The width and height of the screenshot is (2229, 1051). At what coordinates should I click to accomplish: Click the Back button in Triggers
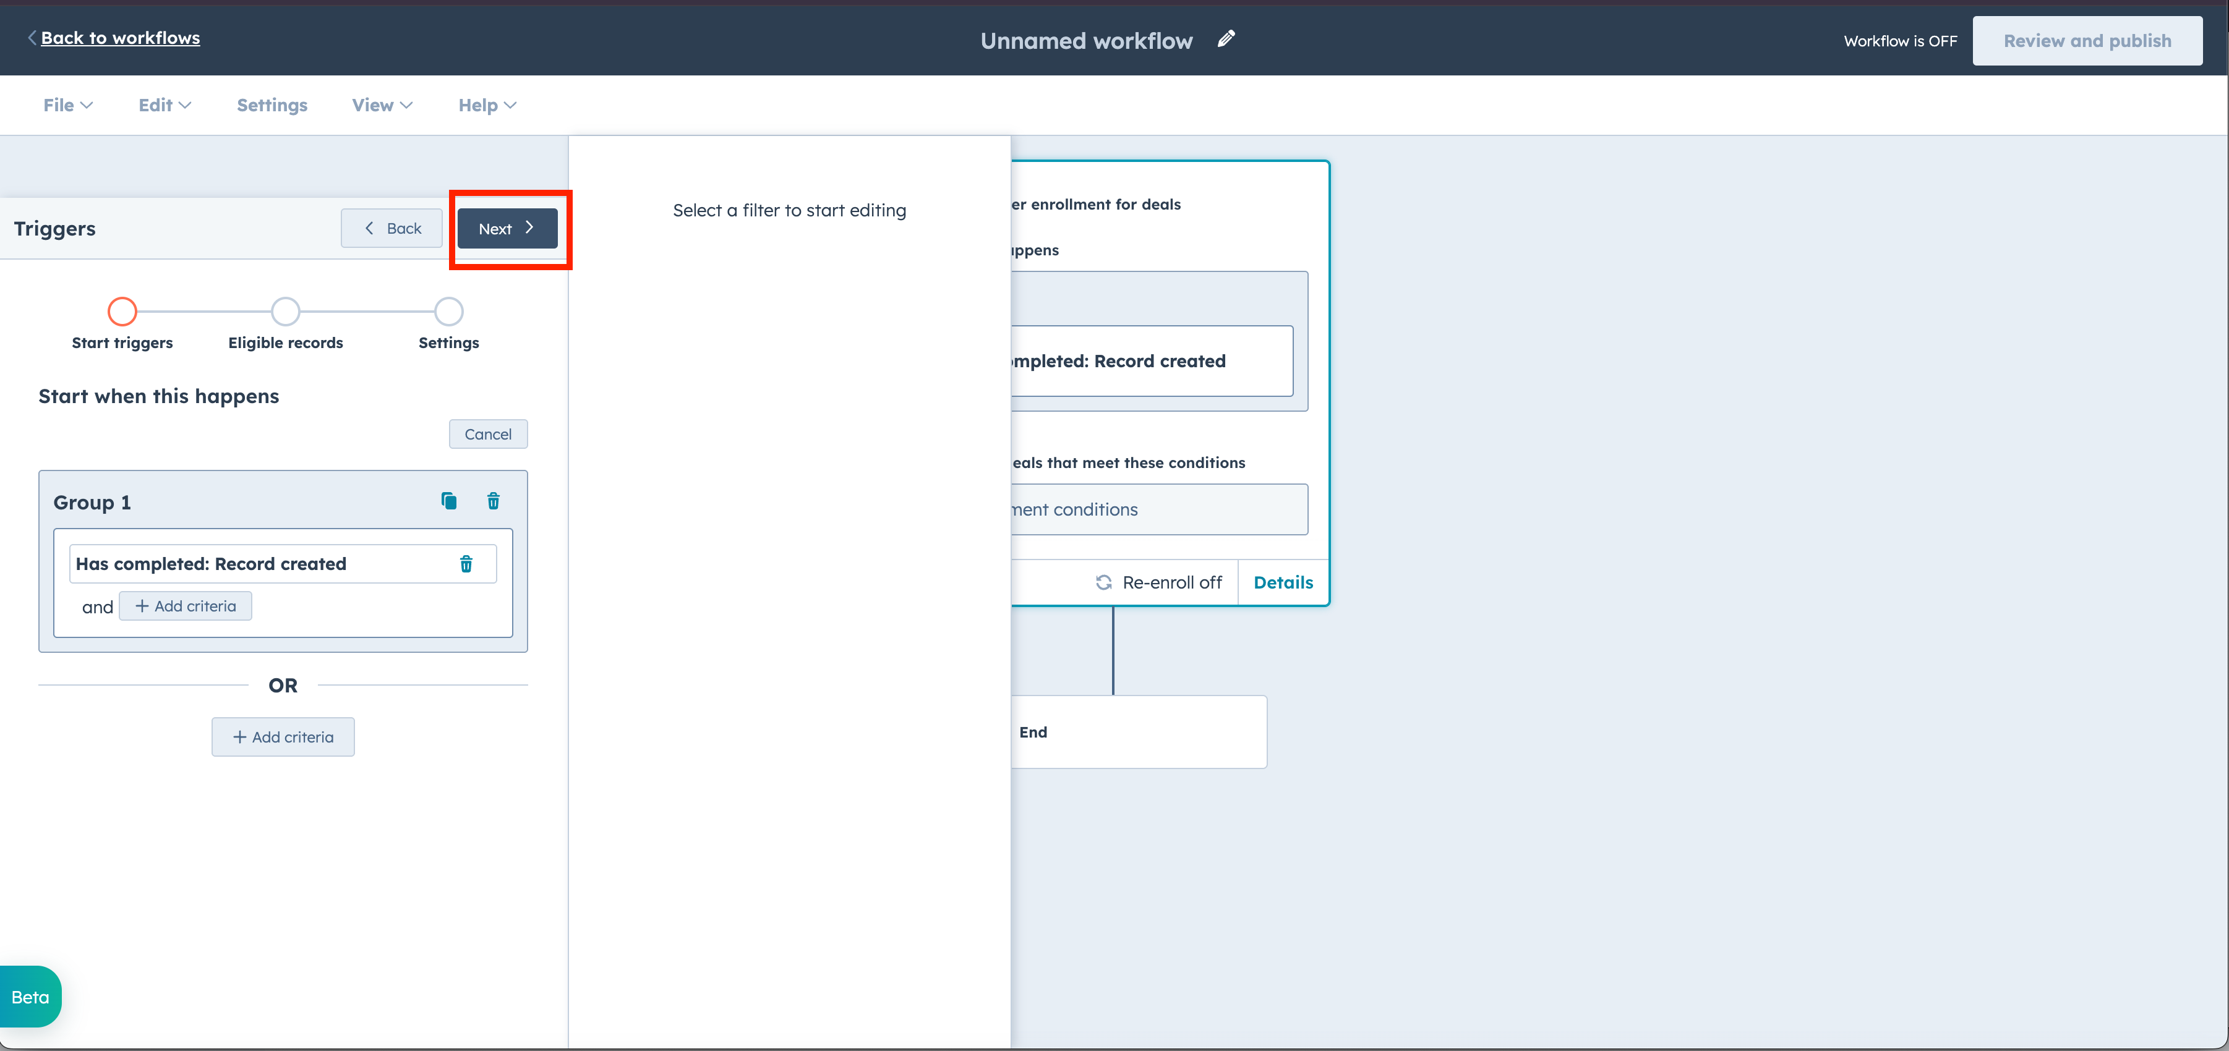[392, 228]
